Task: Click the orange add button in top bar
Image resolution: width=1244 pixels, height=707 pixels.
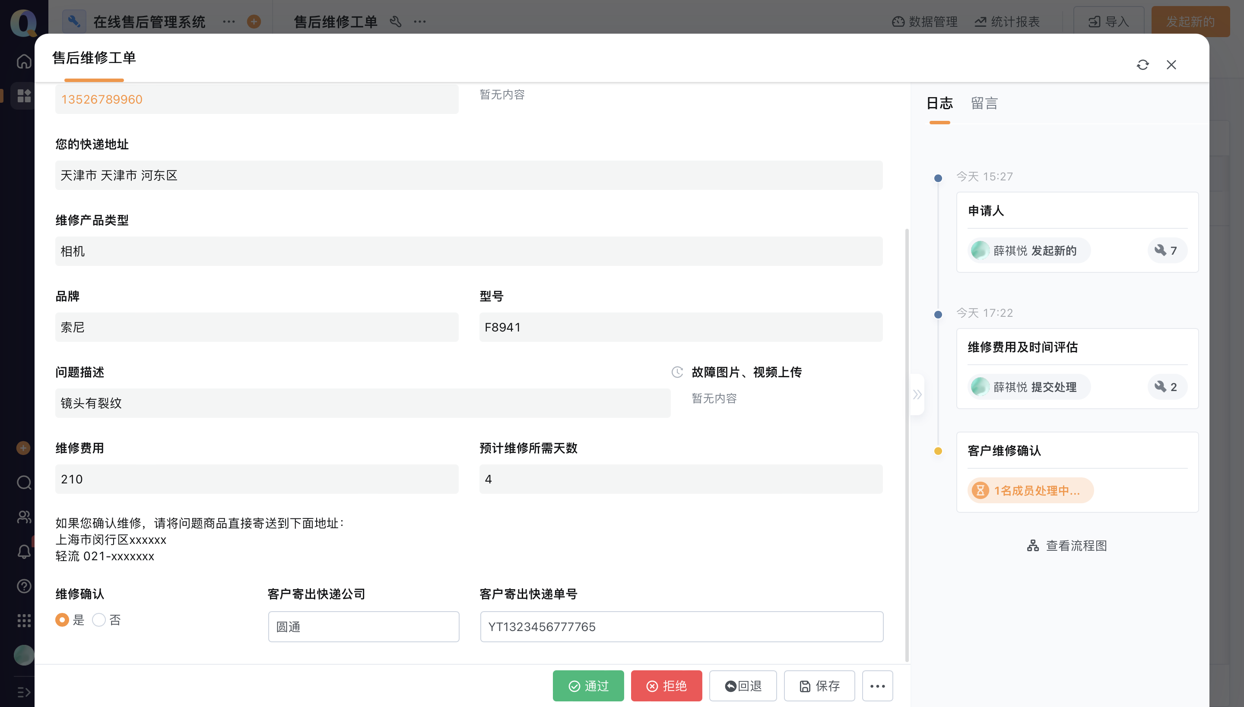Action: pyautogui.click(x=254, y=22)
